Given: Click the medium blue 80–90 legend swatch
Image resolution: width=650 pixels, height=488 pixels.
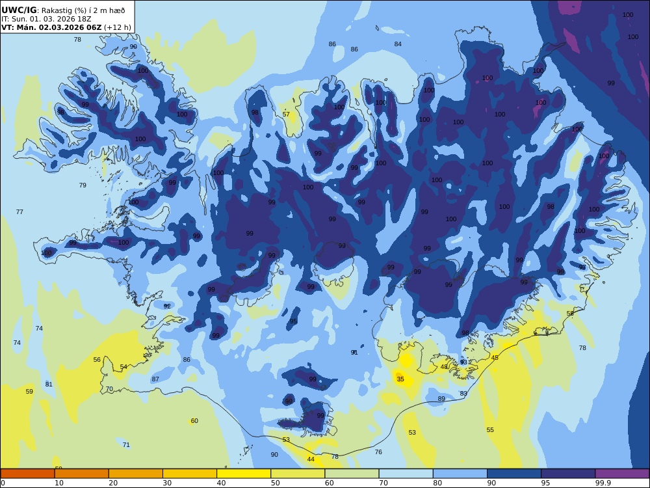Looking at the screenshot, I should click(x=460, y=474).
